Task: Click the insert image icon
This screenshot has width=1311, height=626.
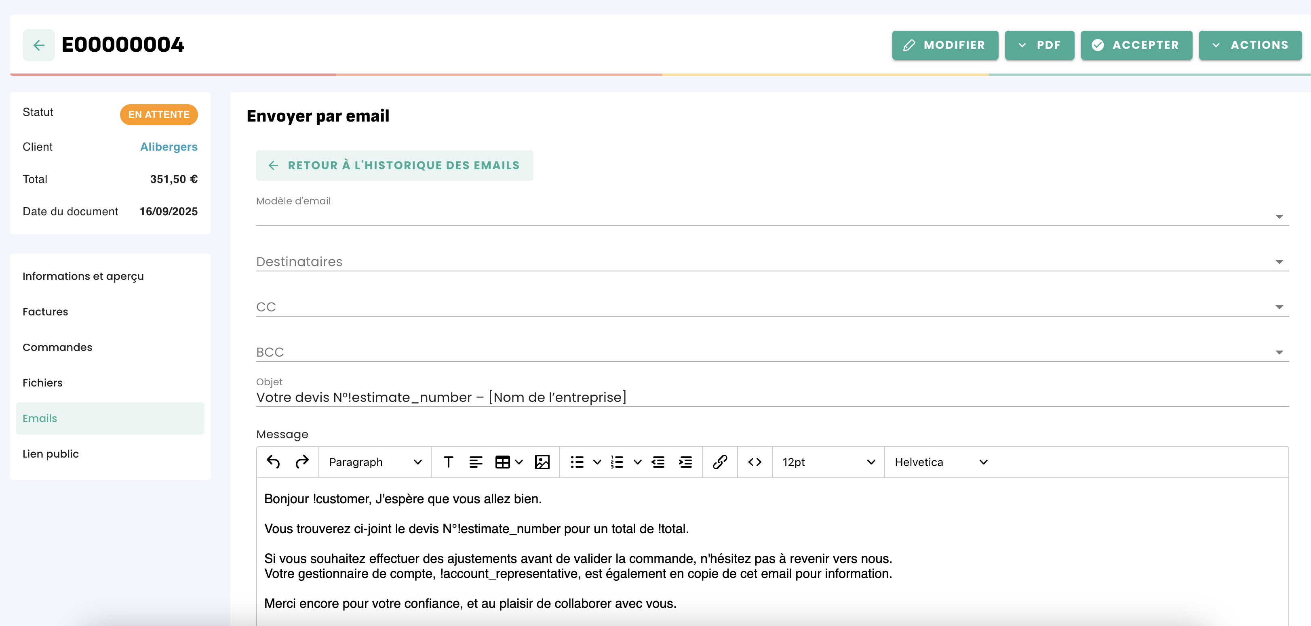Action: 542,462
